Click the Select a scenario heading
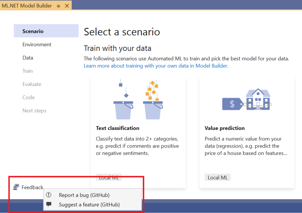 pyautogui.click(x=122, y=32)
